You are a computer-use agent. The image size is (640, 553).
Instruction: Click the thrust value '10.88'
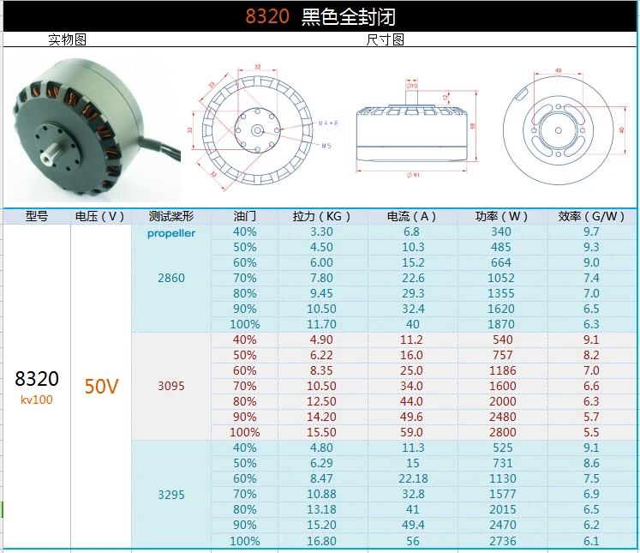(321, 494)
